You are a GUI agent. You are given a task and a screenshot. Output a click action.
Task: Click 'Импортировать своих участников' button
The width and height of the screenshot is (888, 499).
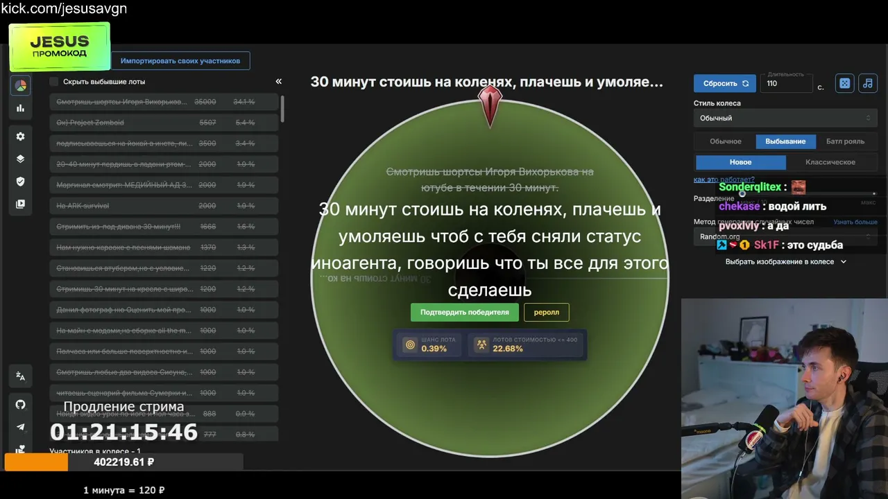pyautogui.click(x=180, y=61)
